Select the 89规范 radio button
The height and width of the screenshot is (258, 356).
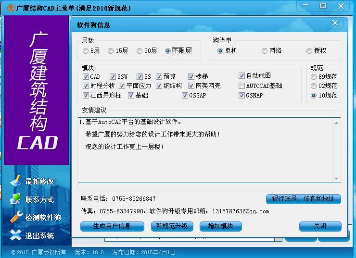314,77
